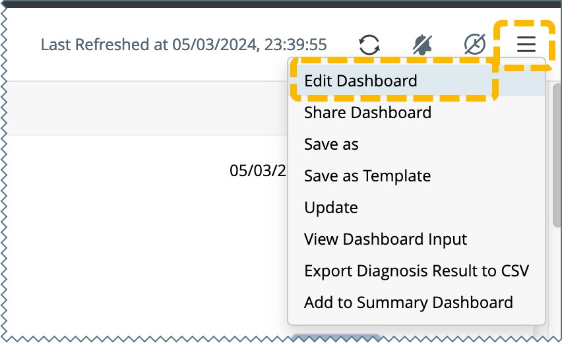This screenshot has height=343, width=562.
Task: Select Add to Summary Dashboard
Action: pyautogui.click(x=408, y=303)
